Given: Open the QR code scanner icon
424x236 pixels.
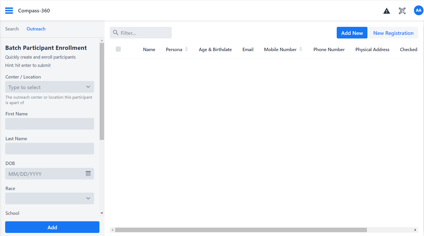Looking at the screenshot, I should point(402,11).
